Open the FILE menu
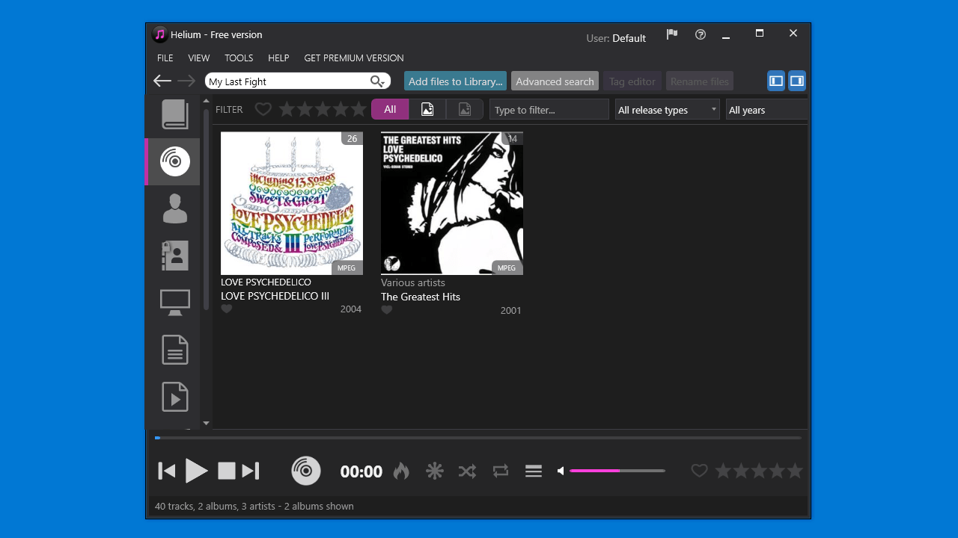 165,58
